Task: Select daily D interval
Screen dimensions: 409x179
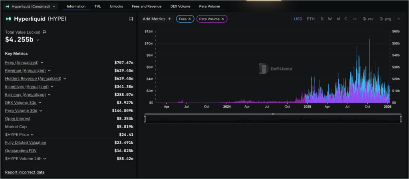Action: (322, 19)
